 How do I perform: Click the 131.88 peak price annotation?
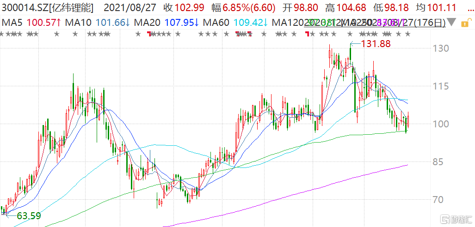376,44
